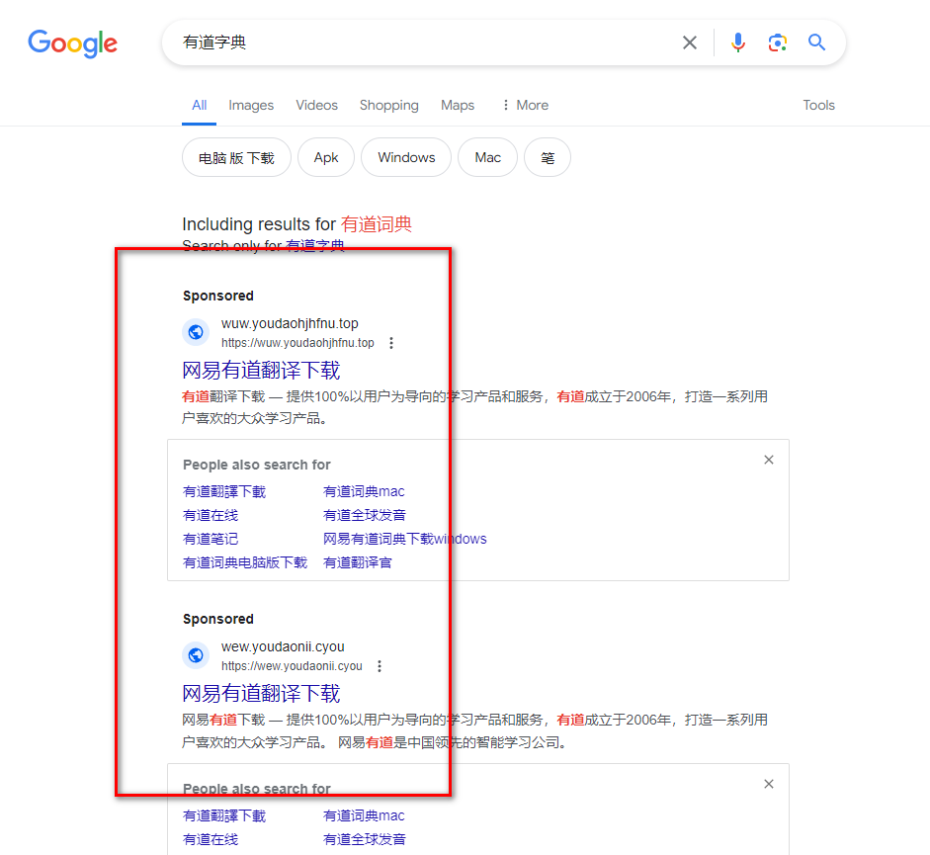This screenshot has height=855, width=930.
Task: Open Google Lens image search
Action: point(778,43)
